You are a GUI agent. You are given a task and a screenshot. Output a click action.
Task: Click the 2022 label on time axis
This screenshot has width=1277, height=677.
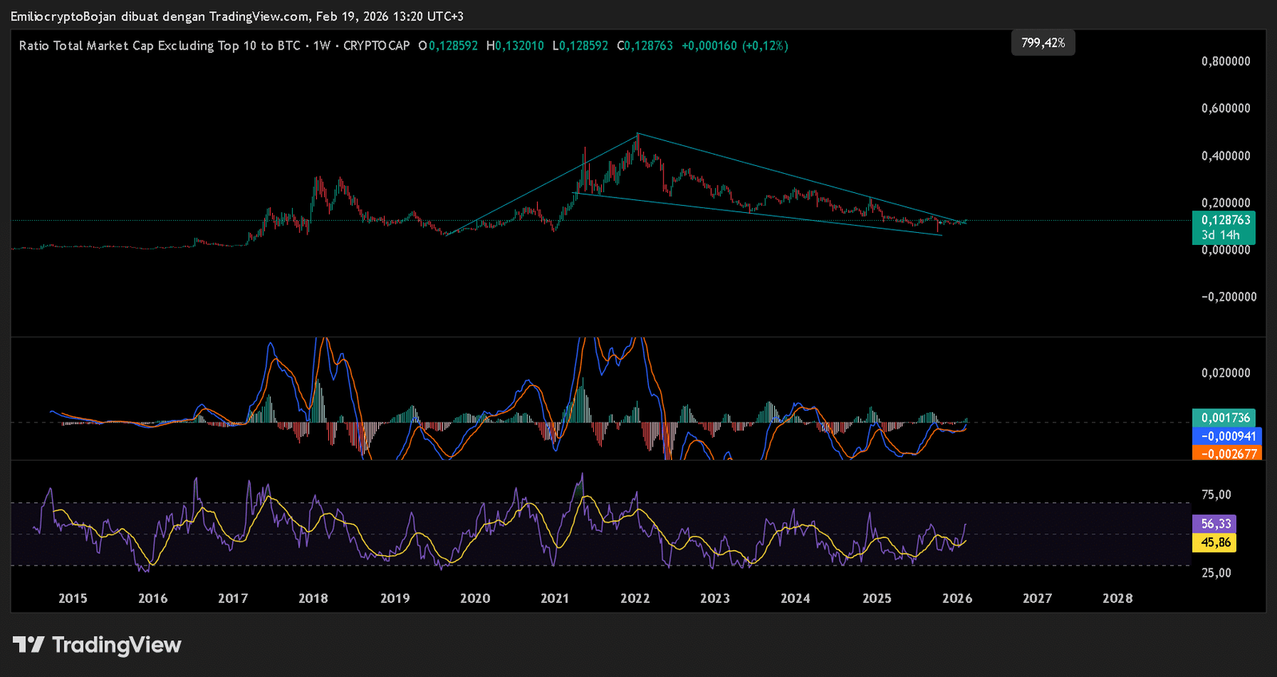click(635, 598)
